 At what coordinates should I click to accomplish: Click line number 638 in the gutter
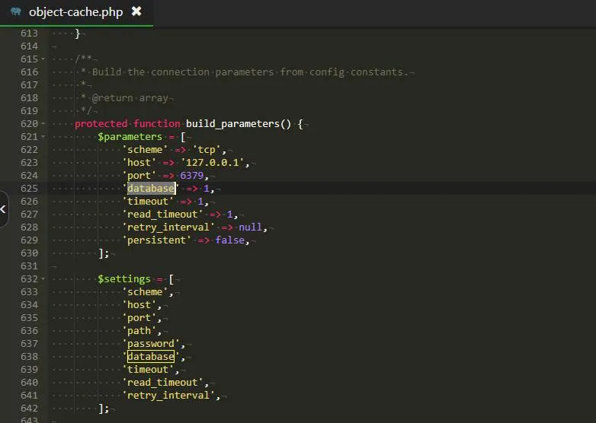coord(29,357)
